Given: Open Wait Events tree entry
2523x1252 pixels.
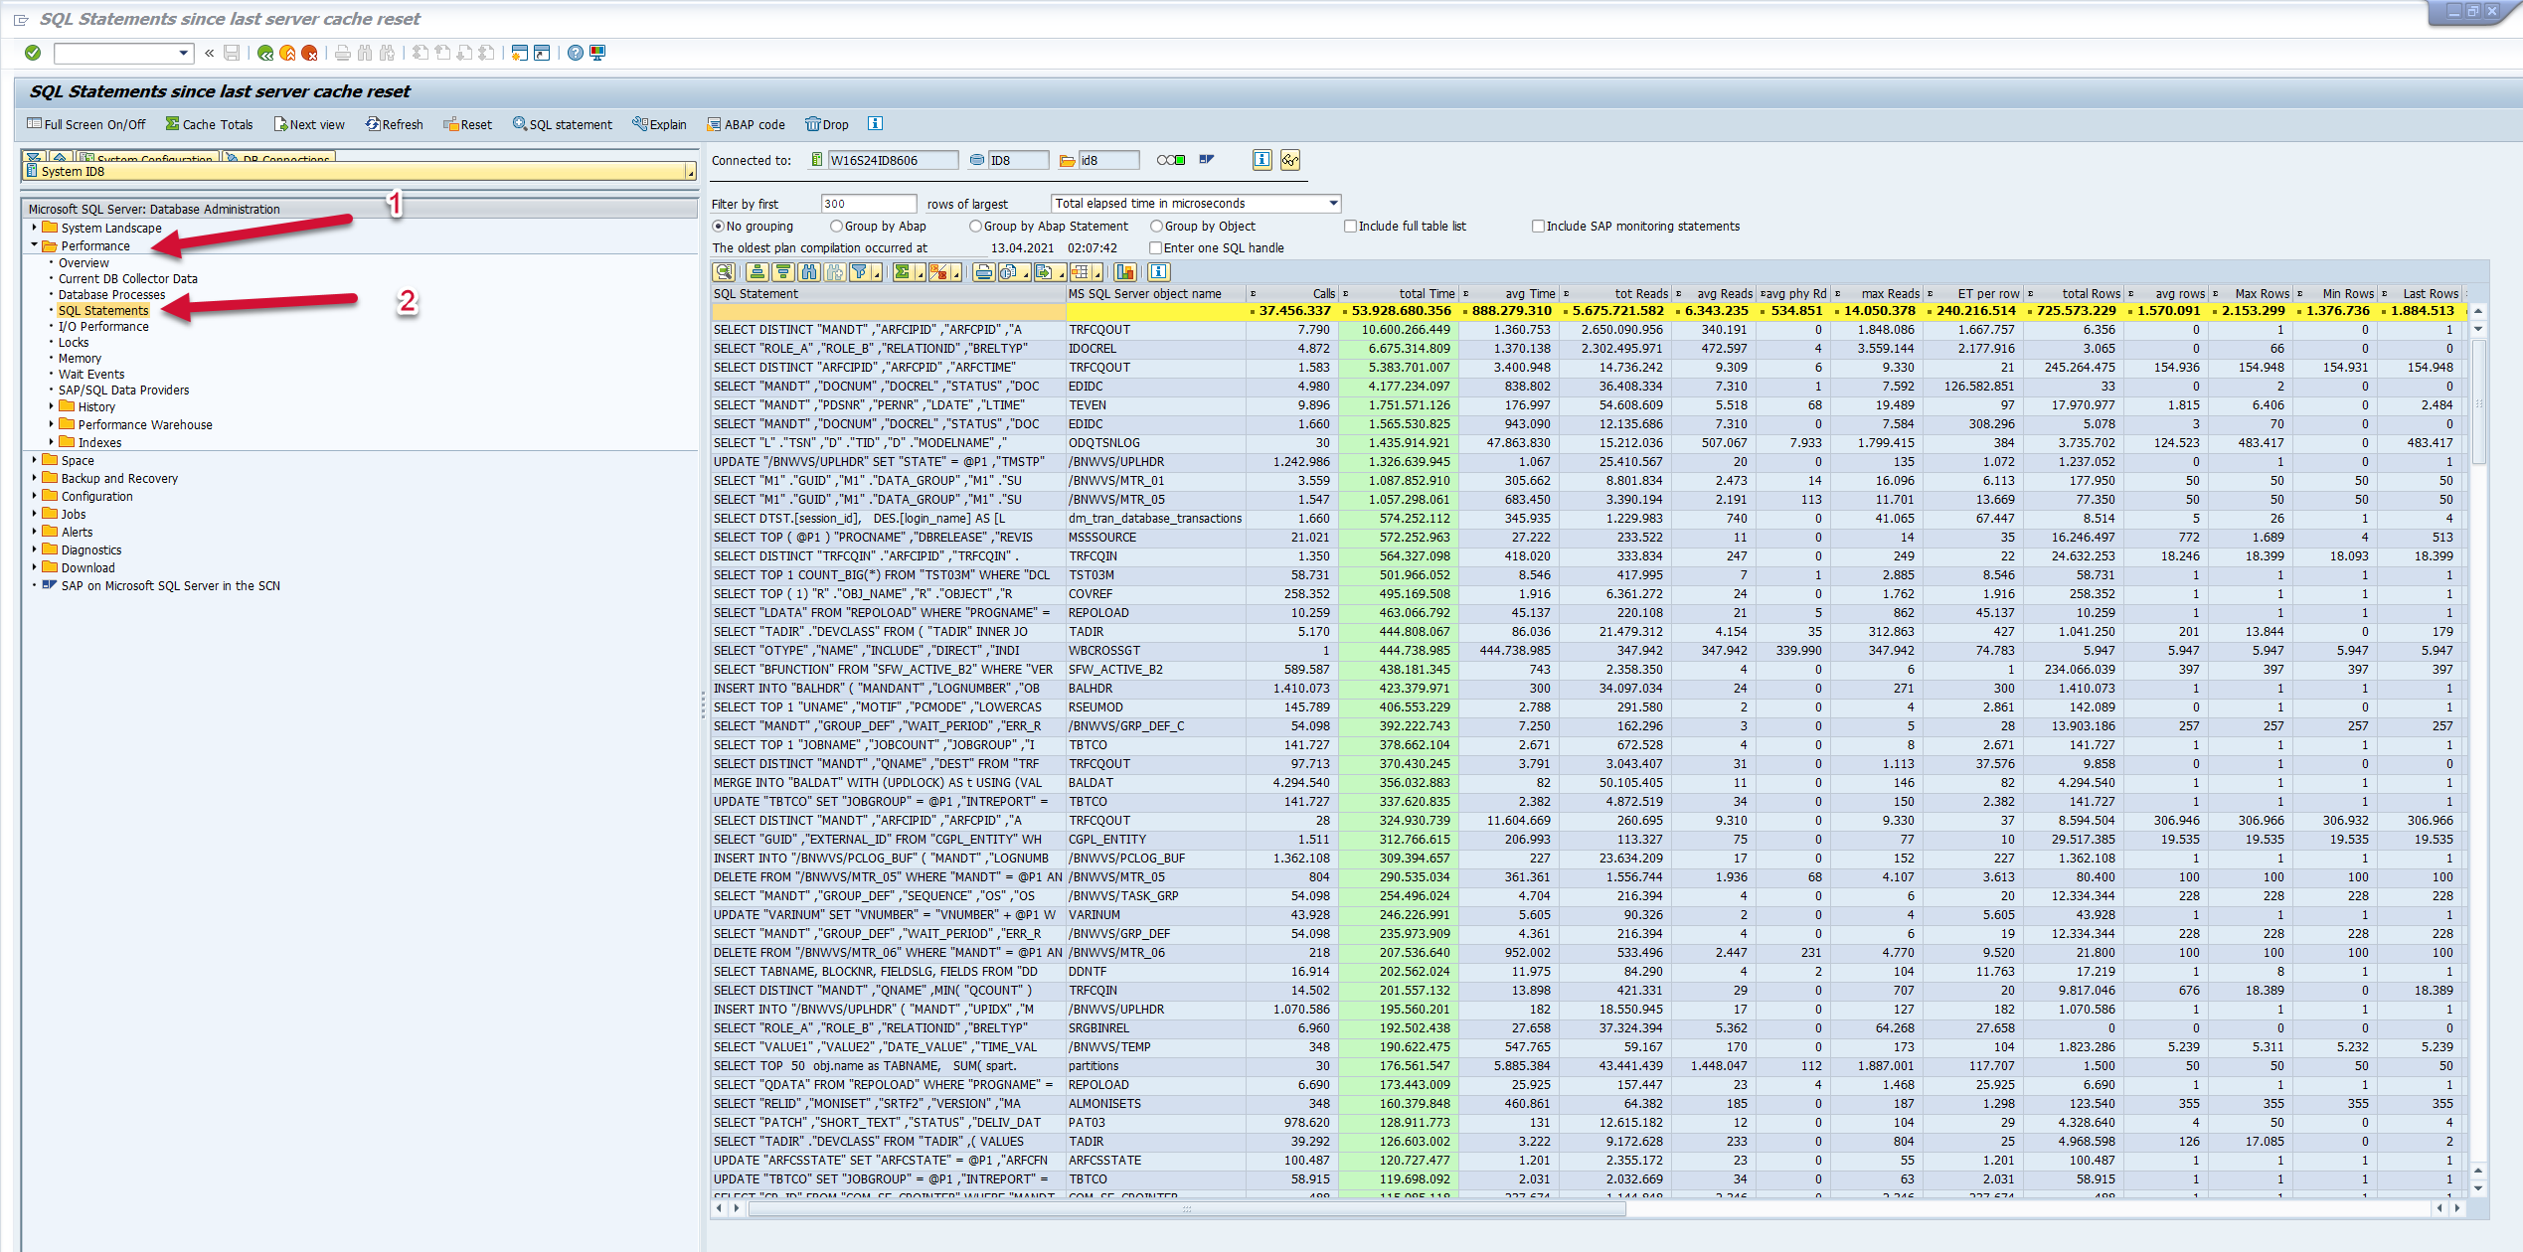Looking at the screenshot, I should (91, 375).
